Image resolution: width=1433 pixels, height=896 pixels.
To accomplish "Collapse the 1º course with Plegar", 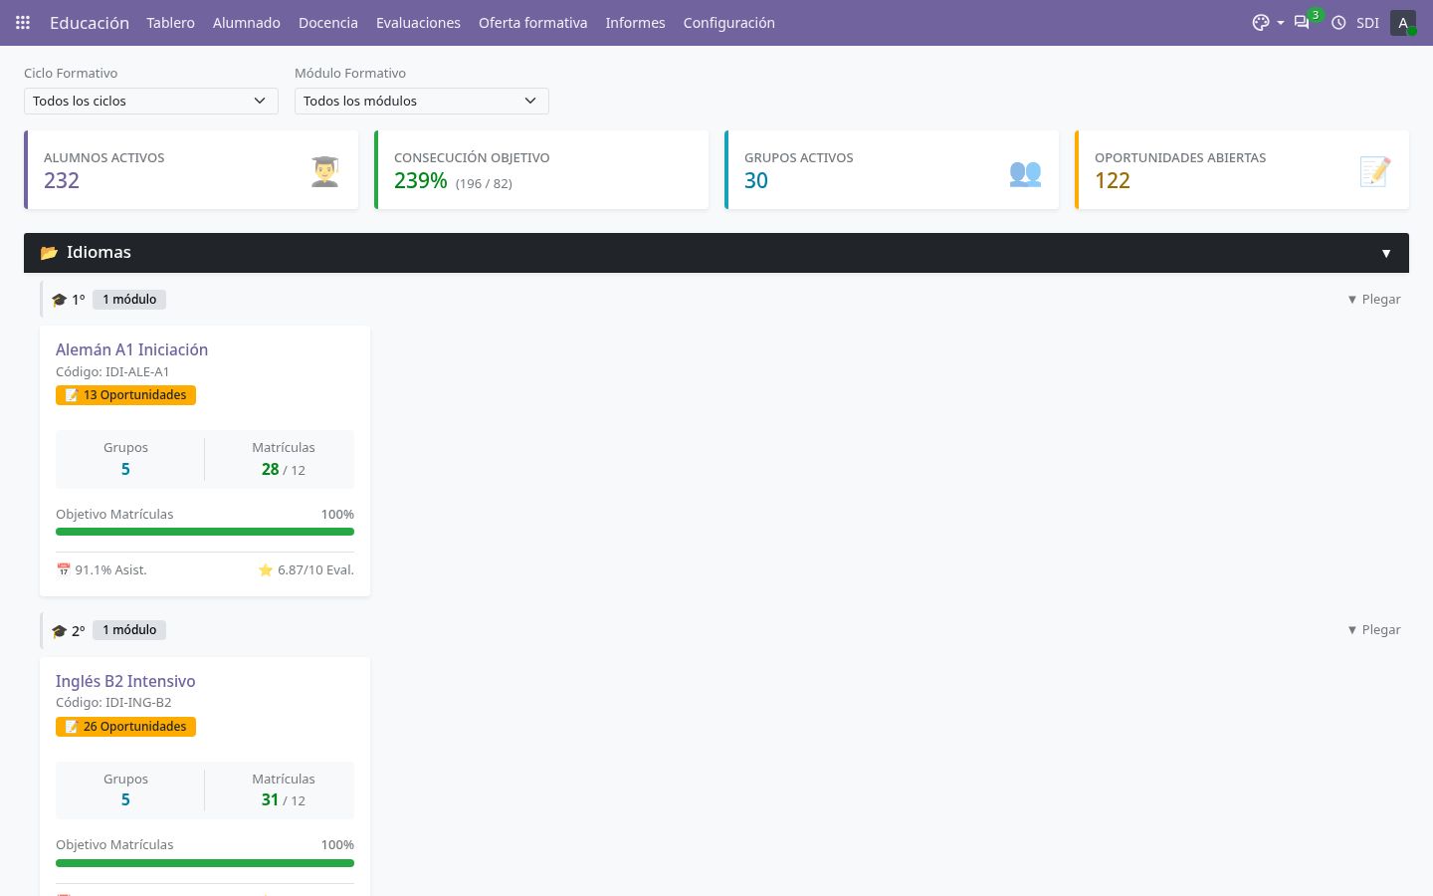I will point(1374,300).
